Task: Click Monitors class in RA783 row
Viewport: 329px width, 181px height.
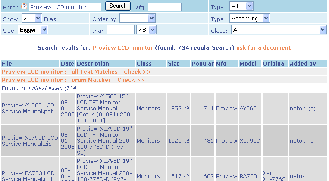Action: click(148, 176)
